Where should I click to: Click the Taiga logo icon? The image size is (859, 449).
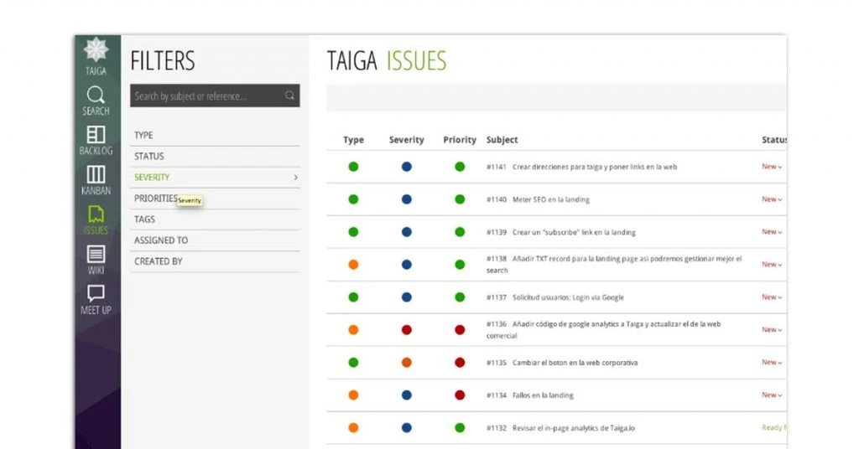(x=96, y=50)
